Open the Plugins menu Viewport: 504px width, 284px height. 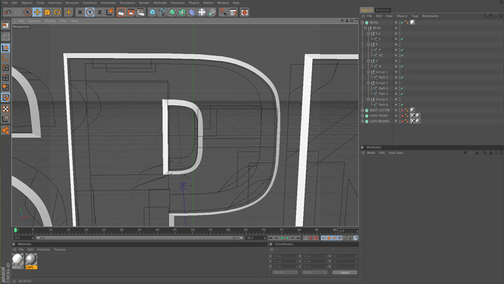194,3
